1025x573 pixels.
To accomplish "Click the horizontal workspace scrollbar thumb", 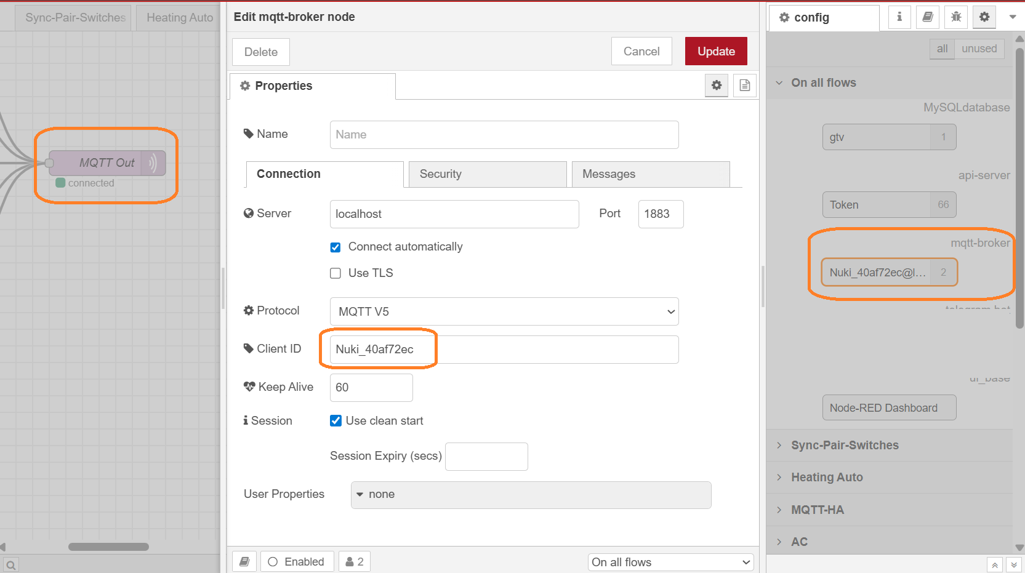I will click(x=108, y=547).
